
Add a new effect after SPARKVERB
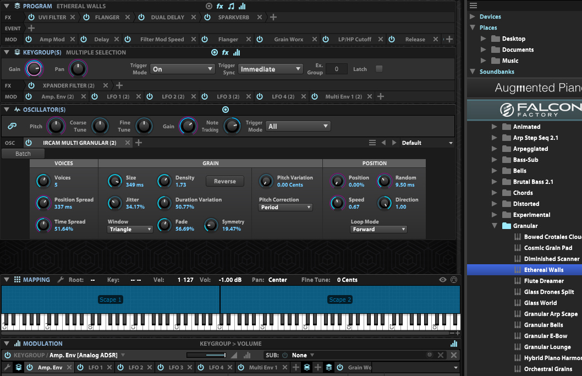coord(273,17)
